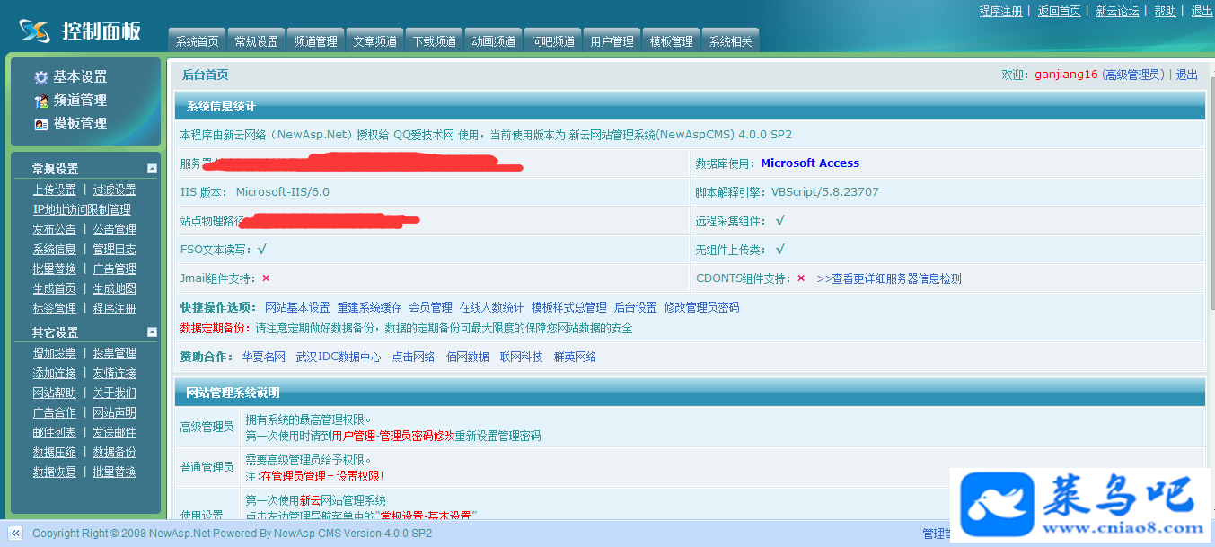The height and width of the screenshot is (547, 1215).
Task: Click the 程序注册 link at top
Action: click(1000, 11)
